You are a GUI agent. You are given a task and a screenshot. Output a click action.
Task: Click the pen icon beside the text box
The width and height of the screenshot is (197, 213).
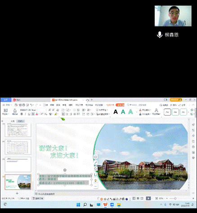pyautogui.click(x=95, y=163)
